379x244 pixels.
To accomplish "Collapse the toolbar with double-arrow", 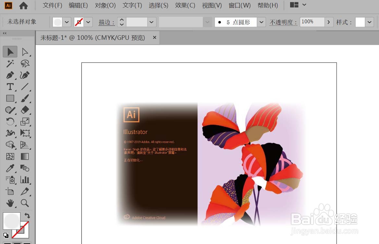I will tap(5, 33).
